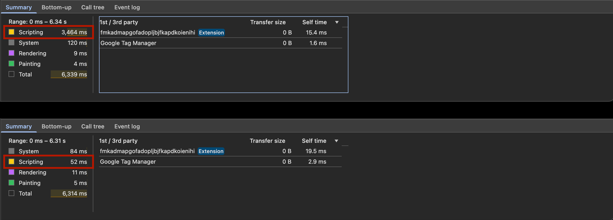Click yellow Scripting swatch in top panel

tap(12, 32)
